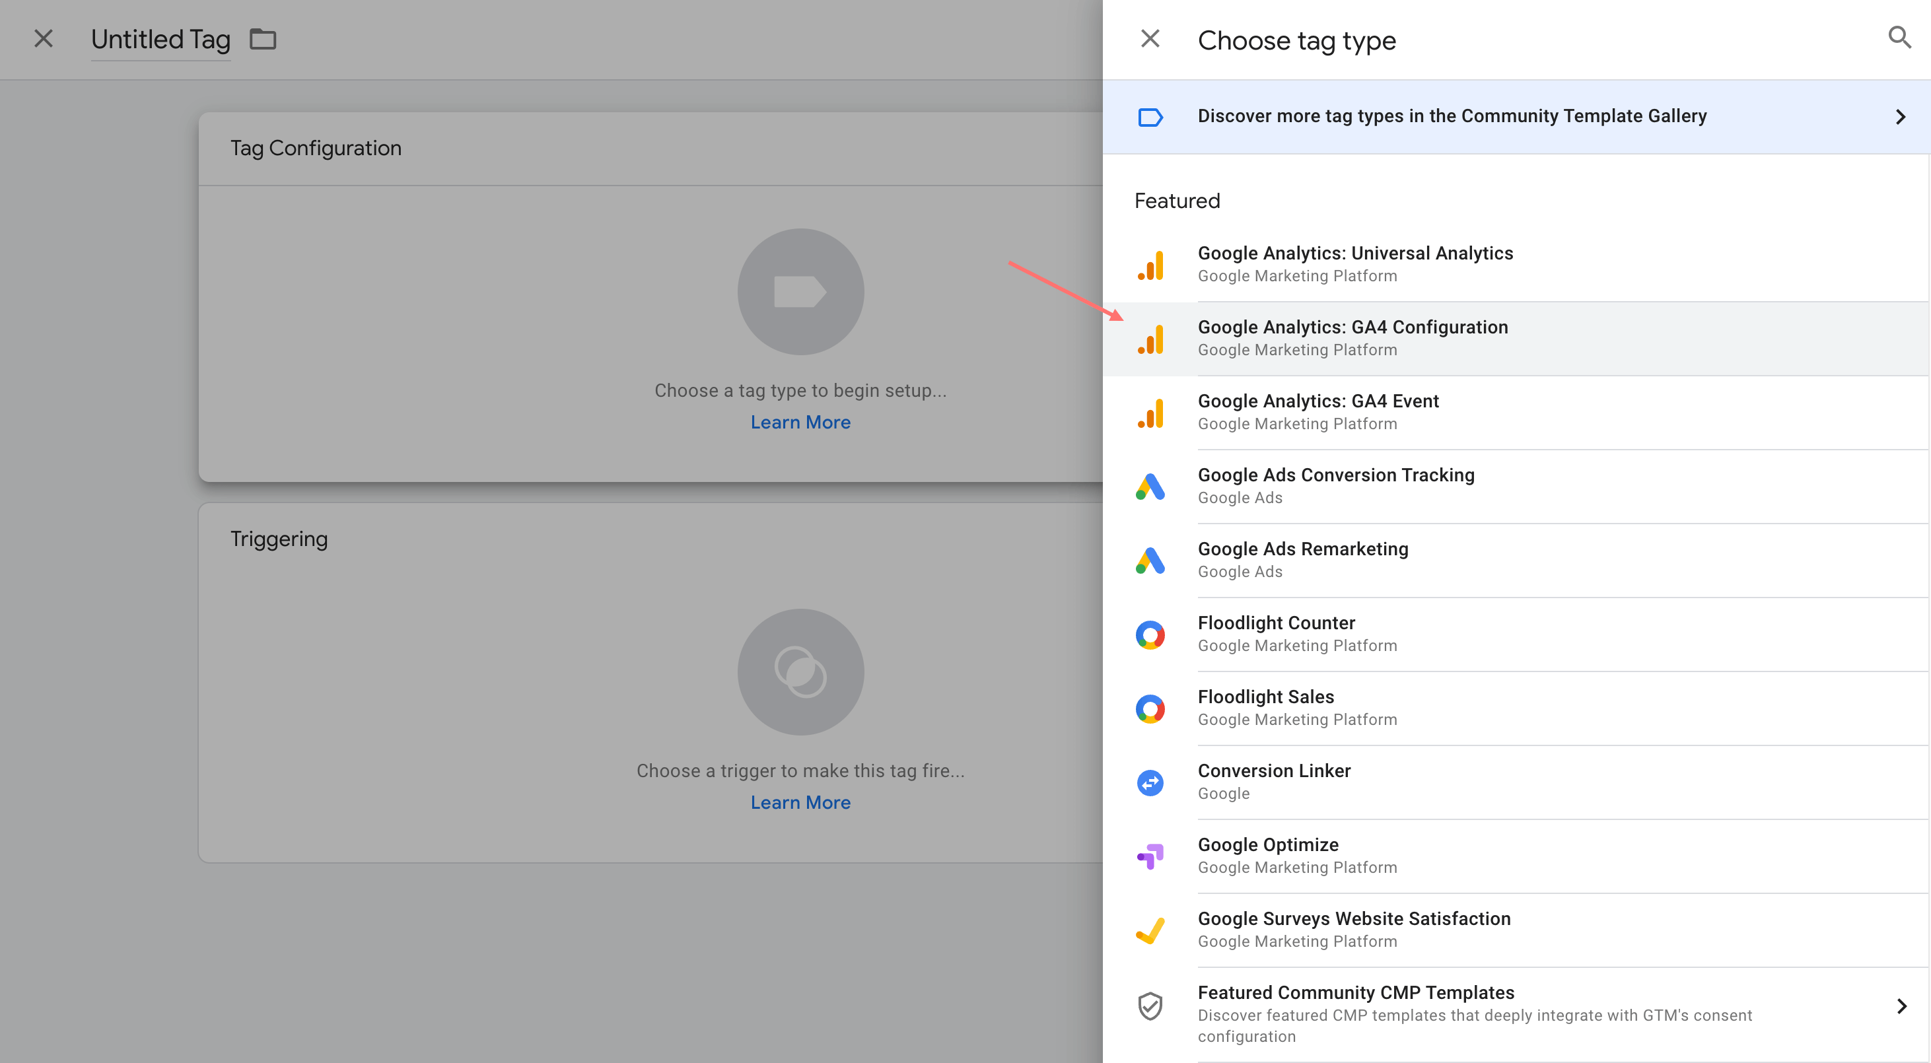Click the Tag Configuration heading
The image size is (1931, 1063).
pos(316,149)
